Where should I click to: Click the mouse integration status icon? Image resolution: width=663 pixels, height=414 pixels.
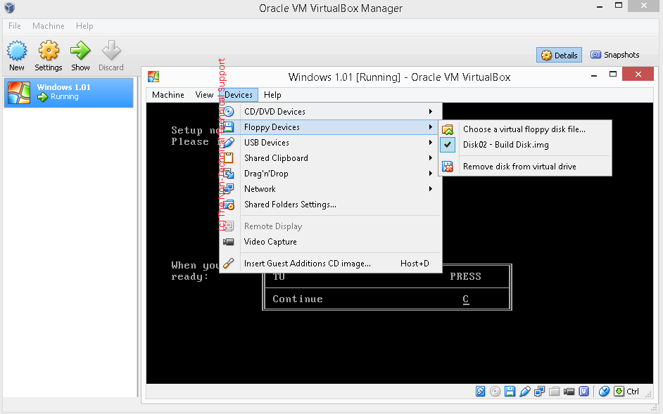point(604,392)
